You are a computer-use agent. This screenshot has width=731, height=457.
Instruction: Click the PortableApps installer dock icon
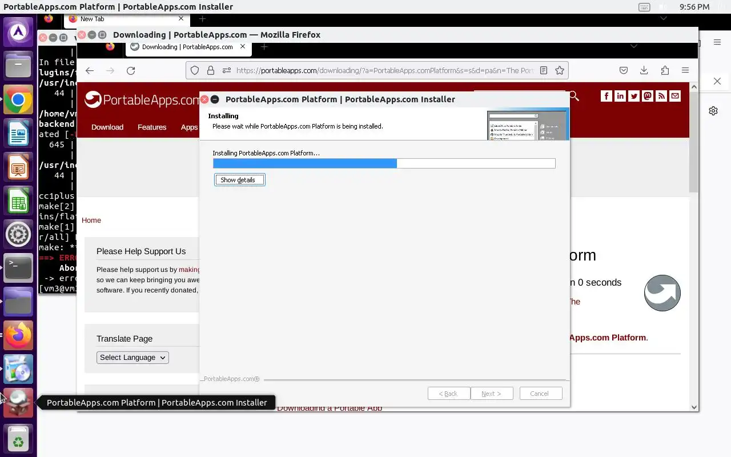point(18,403)
